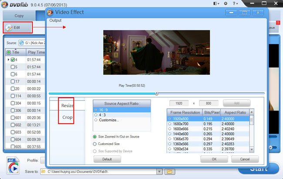Image resolution: width=283 pixels, height=179 pixels.
Task: Select 1680x700 frame resolution
Action: tap(208, 124)
